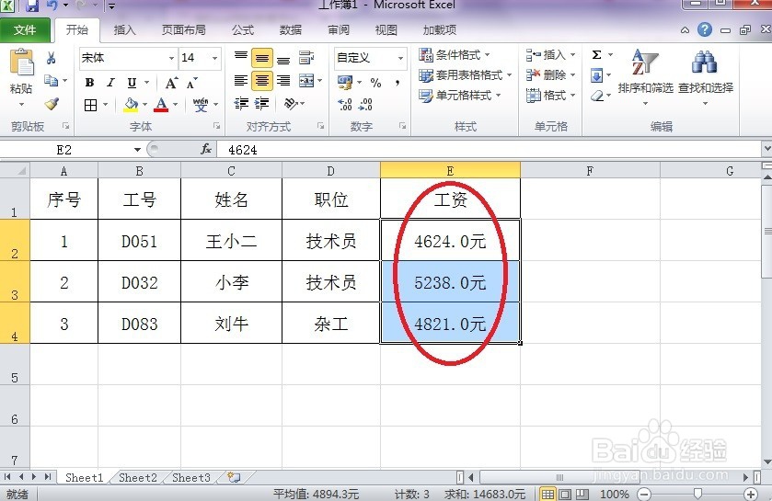Open font size dropdown 14
The image size is (772, 501).
pos(214,58)
